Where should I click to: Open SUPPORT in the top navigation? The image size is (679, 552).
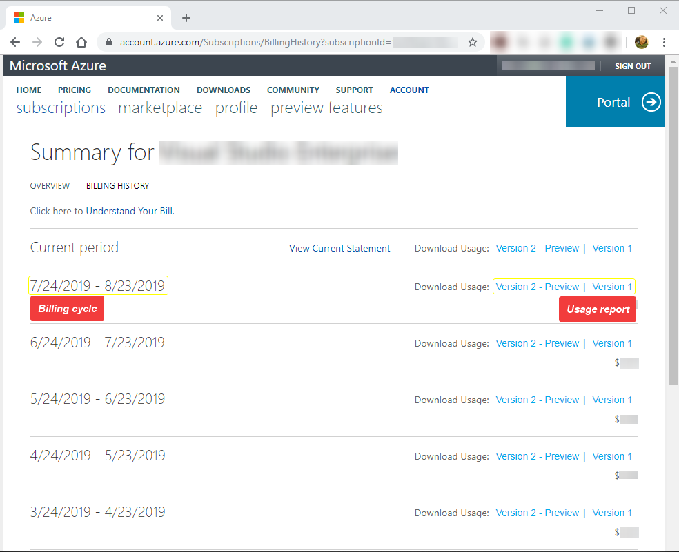coord(354,90)
